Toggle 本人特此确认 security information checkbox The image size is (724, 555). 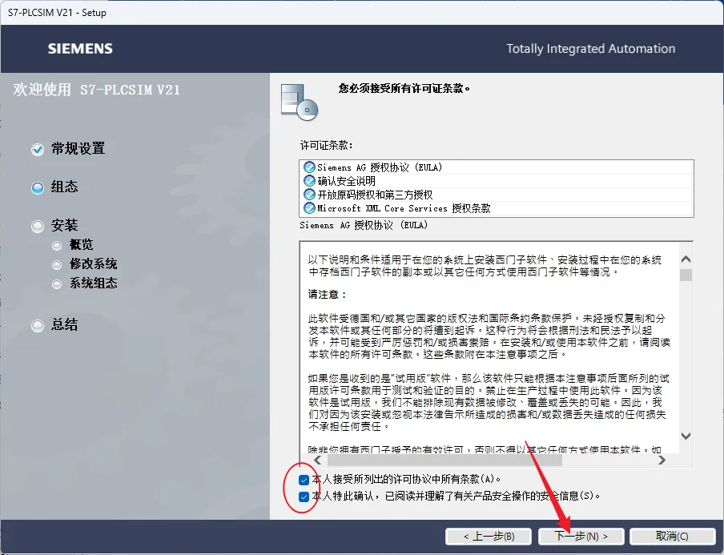coord(304,497)
